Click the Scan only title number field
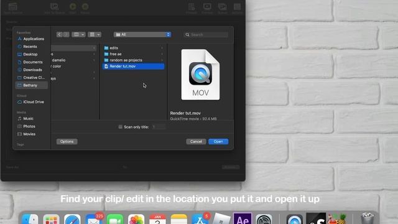This screenshot has height=224, width=398. click(159, 127)
